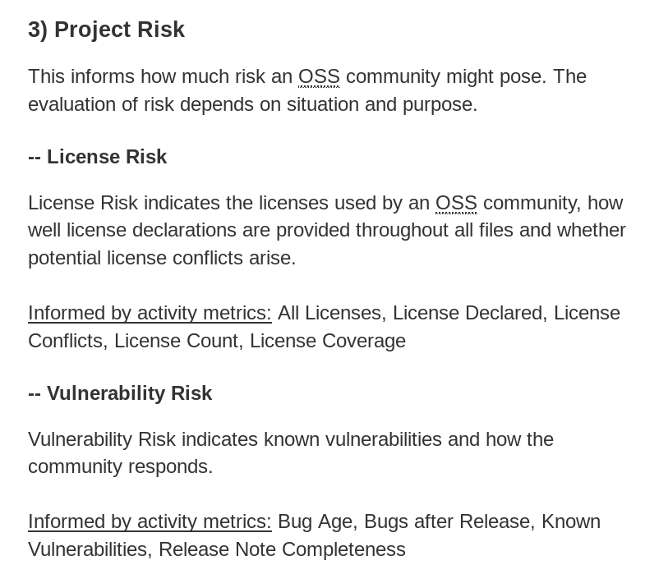Click the "License Declared" metric text
645x574 pixels.
[x=467, y=313]
